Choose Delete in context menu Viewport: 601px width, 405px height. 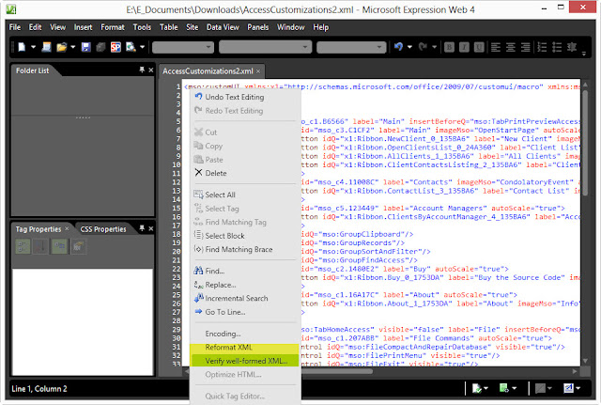245,173
